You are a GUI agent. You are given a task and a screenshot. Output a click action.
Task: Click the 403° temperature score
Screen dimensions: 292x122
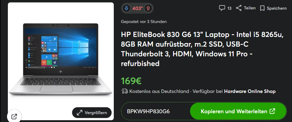pos(137,8)
